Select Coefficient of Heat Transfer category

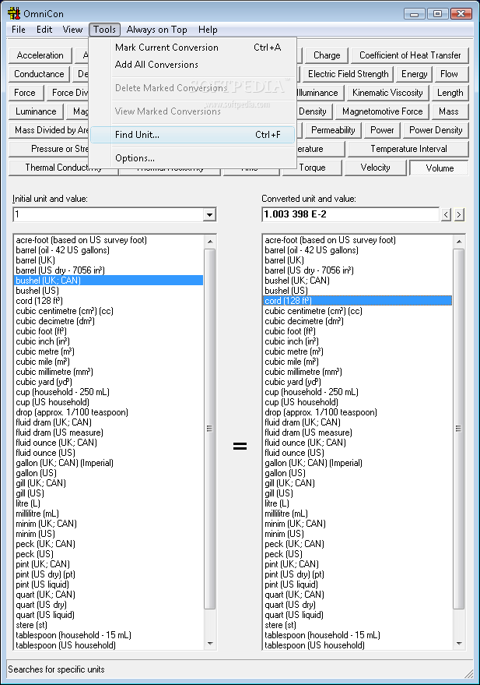(410, 55)
